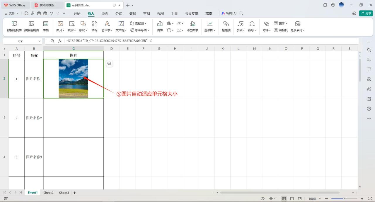Viewport: 375px width, 202px height.
Task: Open the 文件 file menu
Action: pyautogui.click(x=12, y=13)
